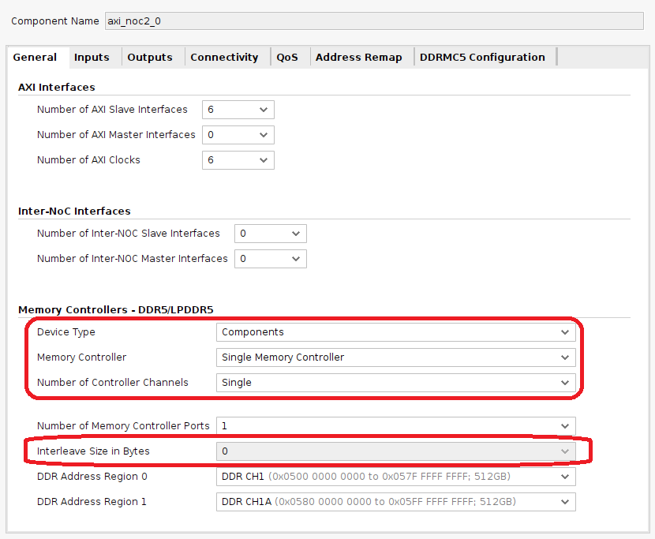The height and width of the screenshot is (539, 655).
Task: Open the Address Remap tab
Action: pos(359,57)
